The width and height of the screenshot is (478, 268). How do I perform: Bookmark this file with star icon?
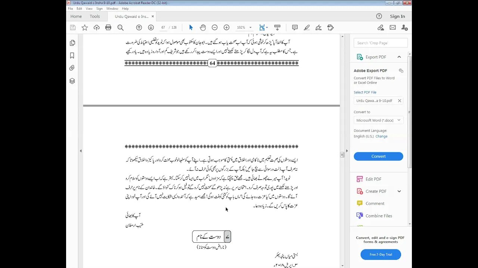coord(85,28)
